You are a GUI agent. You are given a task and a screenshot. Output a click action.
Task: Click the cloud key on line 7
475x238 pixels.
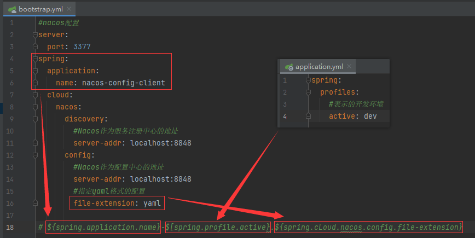tap(58, 95)
